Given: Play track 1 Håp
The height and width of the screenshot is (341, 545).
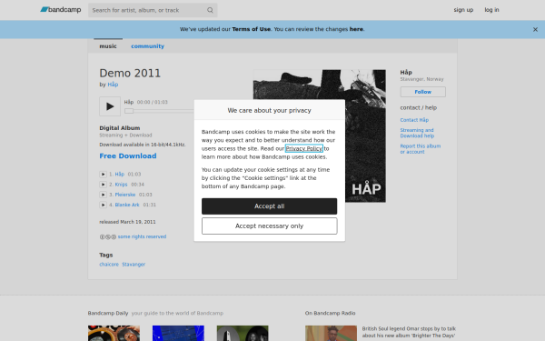Looking at the screenshot, I should (x=103, y=174).
